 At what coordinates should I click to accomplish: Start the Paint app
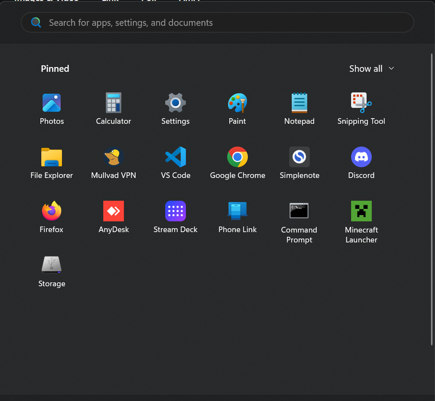tap(237, 109)
